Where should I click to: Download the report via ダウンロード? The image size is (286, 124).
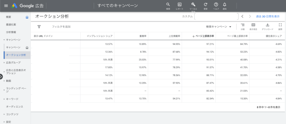click(x=267, y=25)
